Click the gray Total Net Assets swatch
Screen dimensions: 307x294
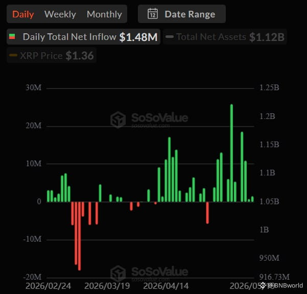pos(170,37)
